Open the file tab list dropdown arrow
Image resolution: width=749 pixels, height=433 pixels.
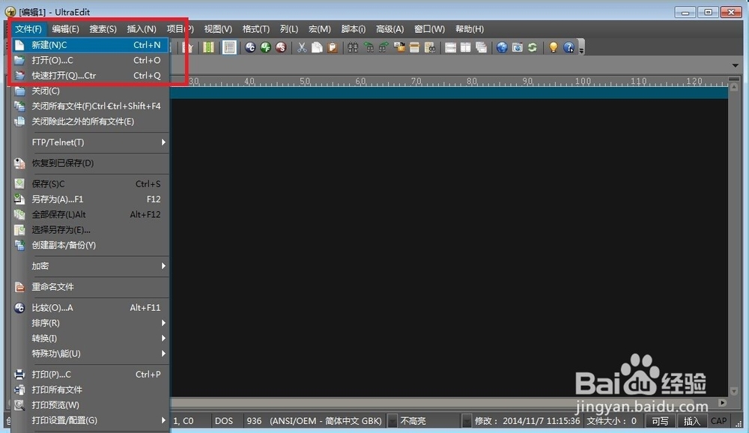pos(736,65)
